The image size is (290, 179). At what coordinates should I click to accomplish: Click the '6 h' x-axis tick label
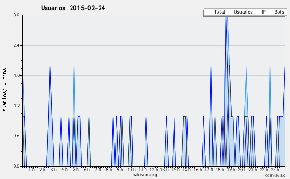coord(87,169)
